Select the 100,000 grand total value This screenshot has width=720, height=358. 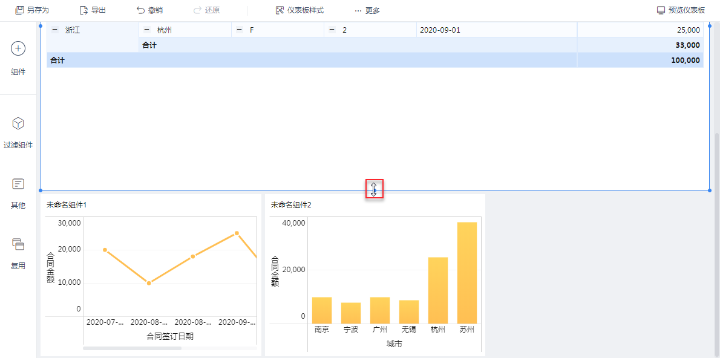click(640, 60)
